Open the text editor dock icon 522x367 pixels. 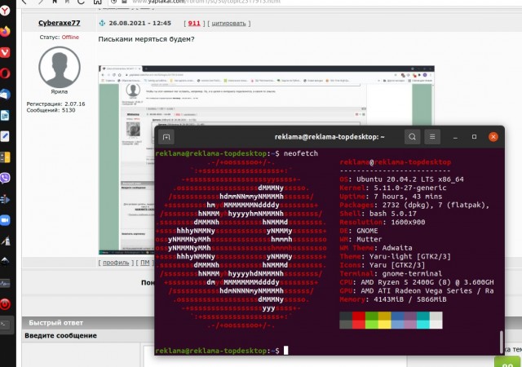5,136
